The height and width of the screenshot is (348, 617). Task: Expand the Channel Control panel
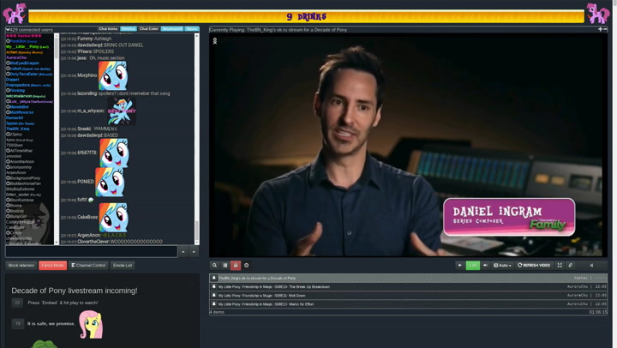coord(88,266)
